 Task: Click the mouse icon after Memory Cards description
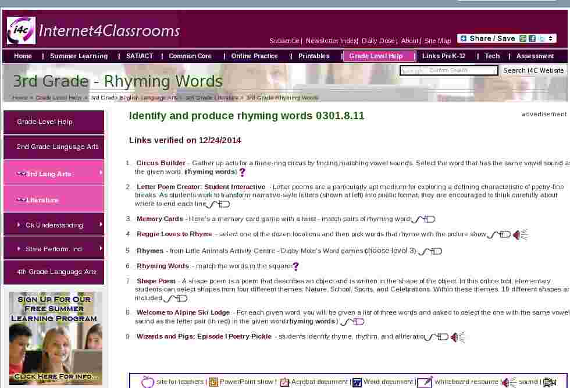[x=423, y=219]
